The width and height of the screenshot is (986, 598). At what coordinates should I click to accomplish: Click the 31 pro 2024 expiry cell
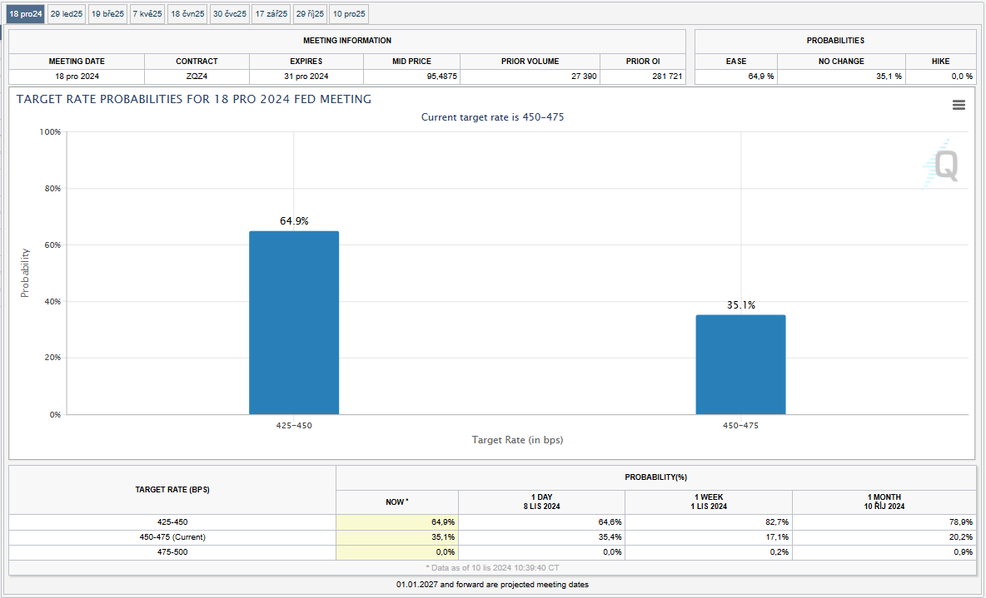click(306, 77)
